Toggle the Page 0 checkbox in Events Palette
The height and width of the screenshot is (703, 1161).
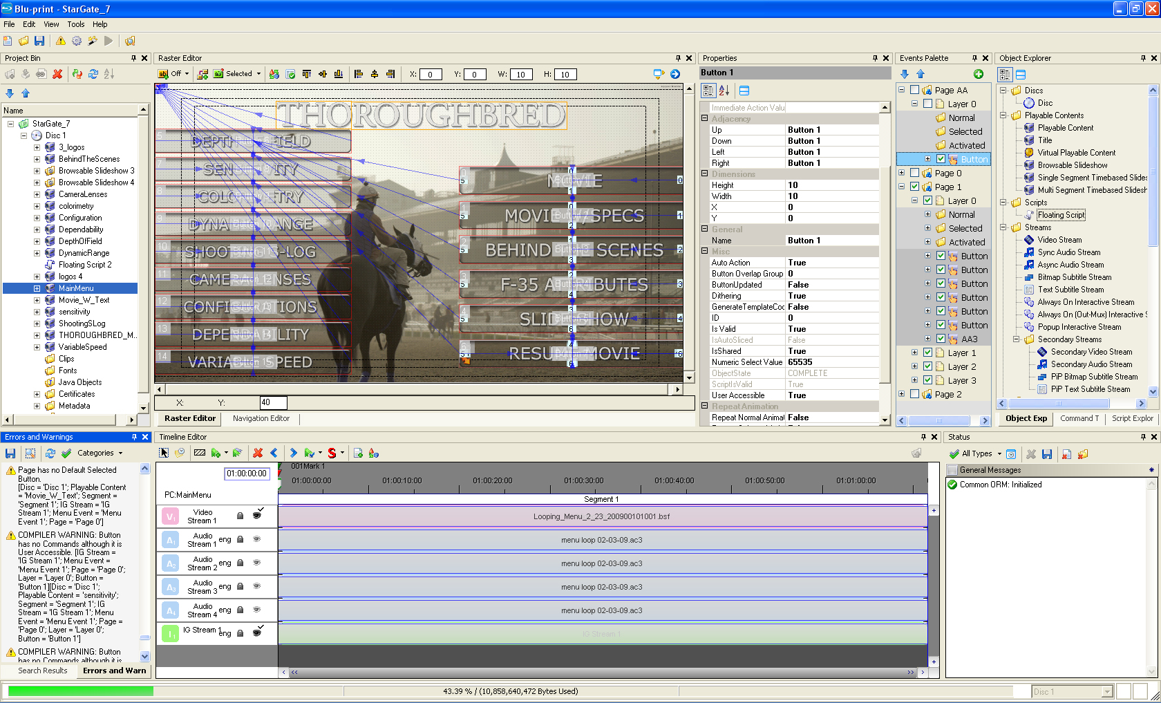(914, 173)
